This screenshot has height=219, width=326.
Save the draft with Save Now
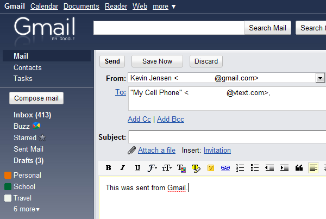(157, 61)
